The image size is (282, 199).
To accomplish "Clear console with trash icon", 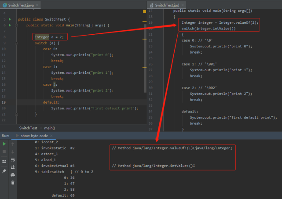I will tap(13, 182).
